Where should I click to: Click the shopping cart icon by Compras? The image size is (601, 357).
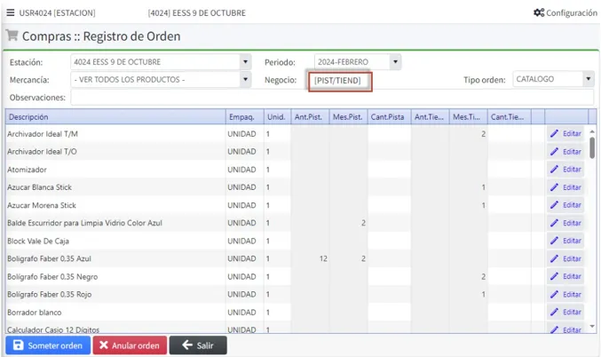tap(12, 36)
